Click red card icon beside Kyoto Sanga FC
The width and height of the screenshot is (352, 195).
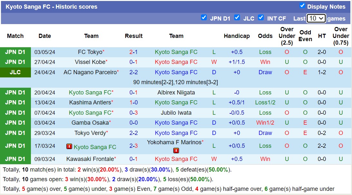pos(69,146)
